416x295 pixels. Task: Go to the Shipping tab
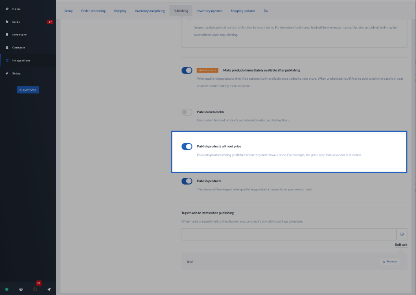pyautogui.click(x=120, y=11)
